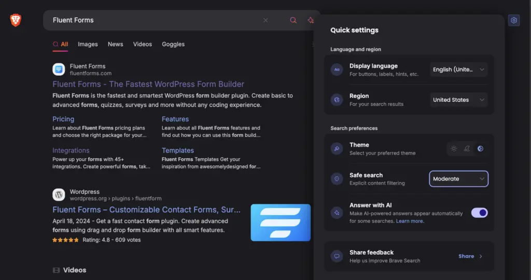Switch to the Videos tab
531x280 pixels.
[142, 45]
